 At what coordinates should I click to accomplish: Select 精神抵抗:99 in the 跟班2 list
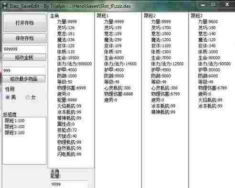pyautogui.click(x=163, y=112)
